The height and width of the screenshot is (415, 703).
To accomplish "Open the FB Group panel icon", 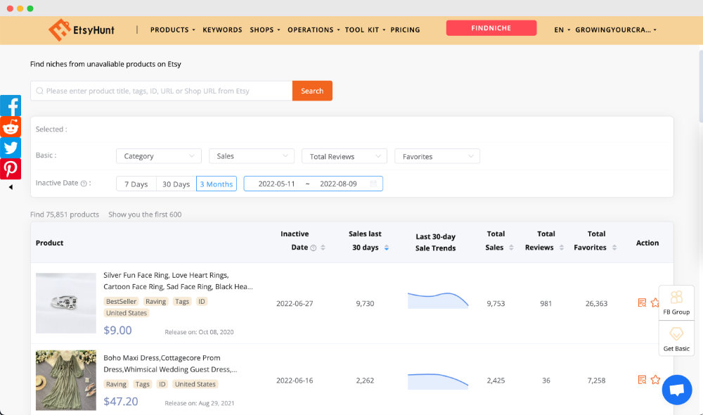I will click(x=676, y=298).
